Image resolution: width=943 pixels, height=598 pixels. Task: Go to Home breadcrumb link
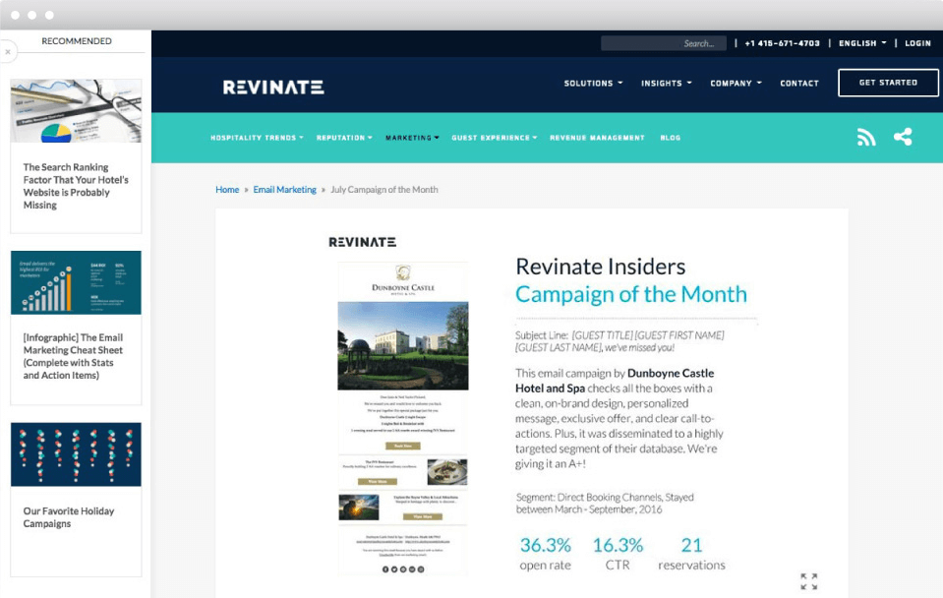coord(227,190)
